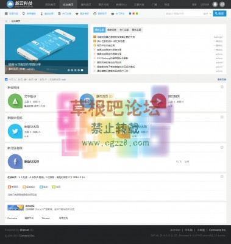231x244 pixels.
Task: Click the clock icon in the blue toolbar
Action: [x=95, y=13]
